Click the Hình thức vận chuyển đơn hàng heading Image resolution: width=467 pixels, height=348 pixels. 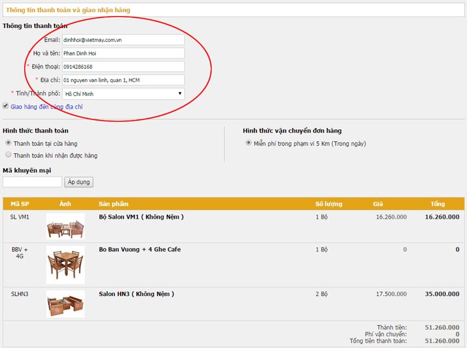point(292,131)
